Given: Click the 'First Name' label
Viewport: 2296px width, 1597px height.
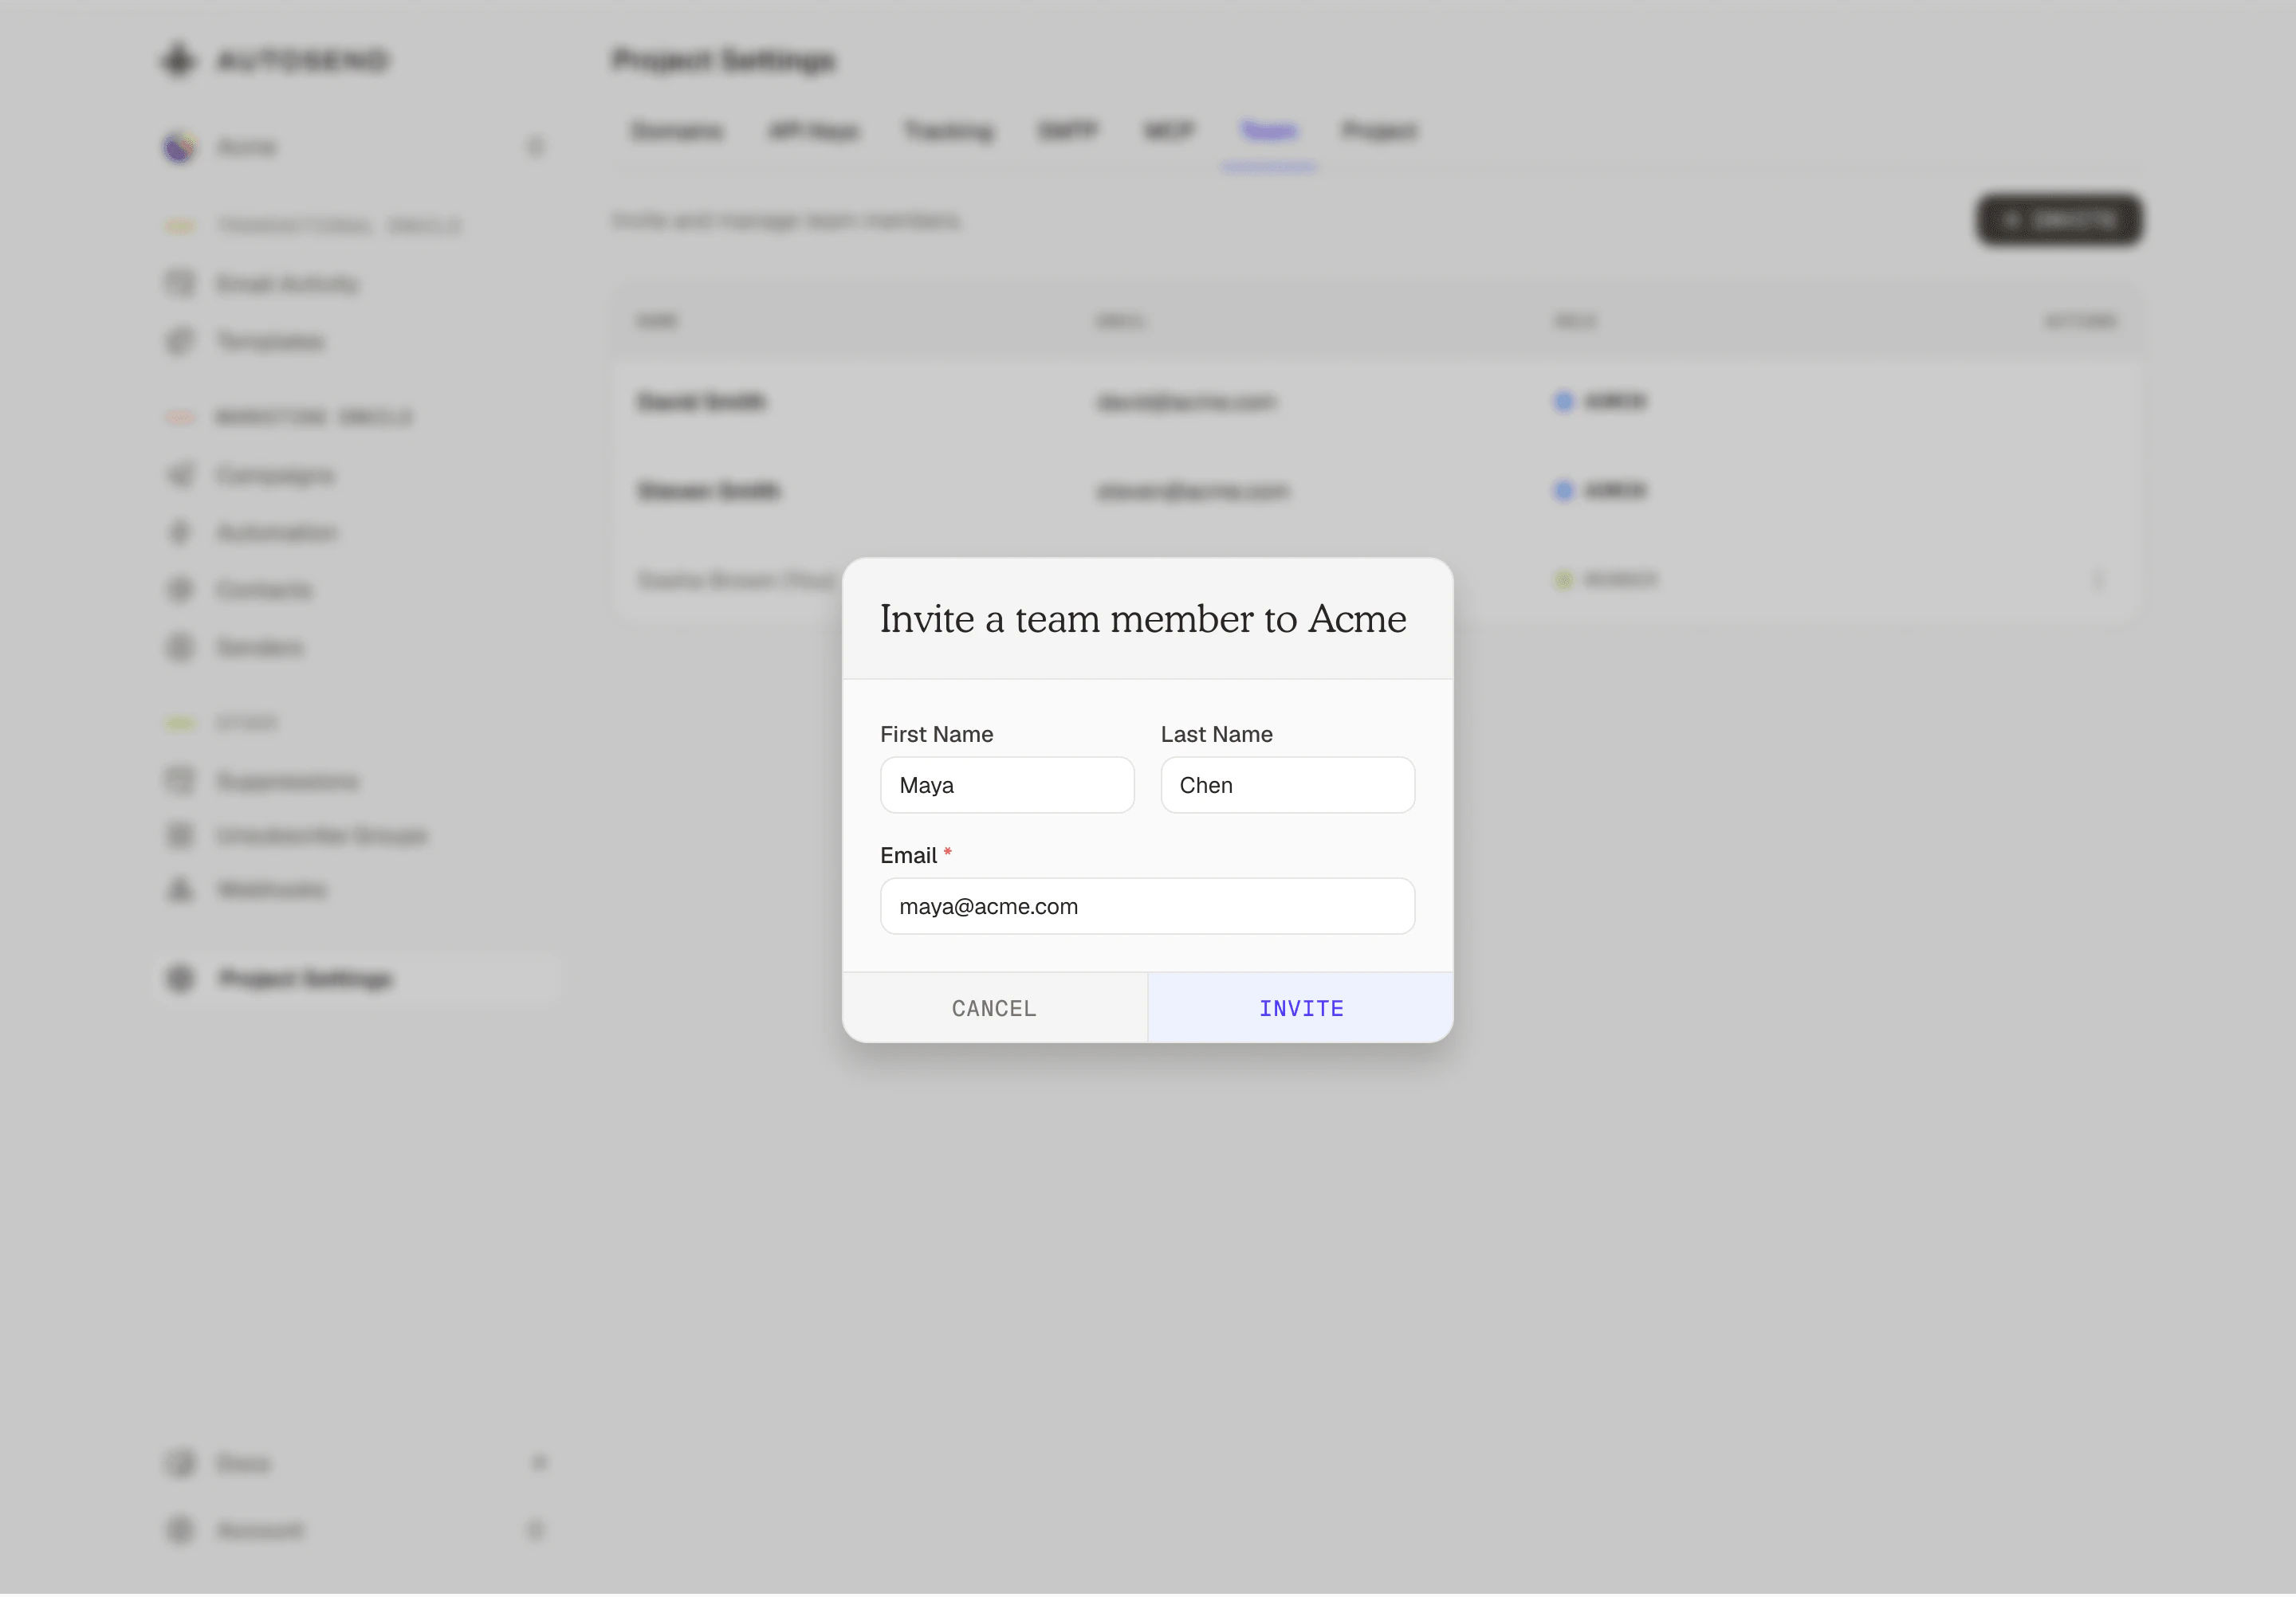Looking at the screenshot, I should coord(936,733).
